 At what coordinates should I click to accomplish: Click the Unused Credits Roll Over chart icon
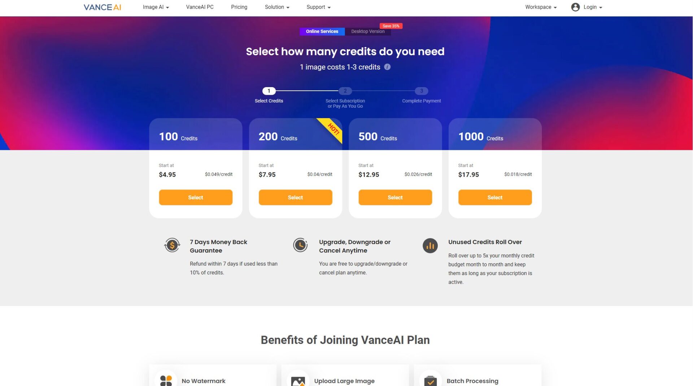tap(430, 246)
